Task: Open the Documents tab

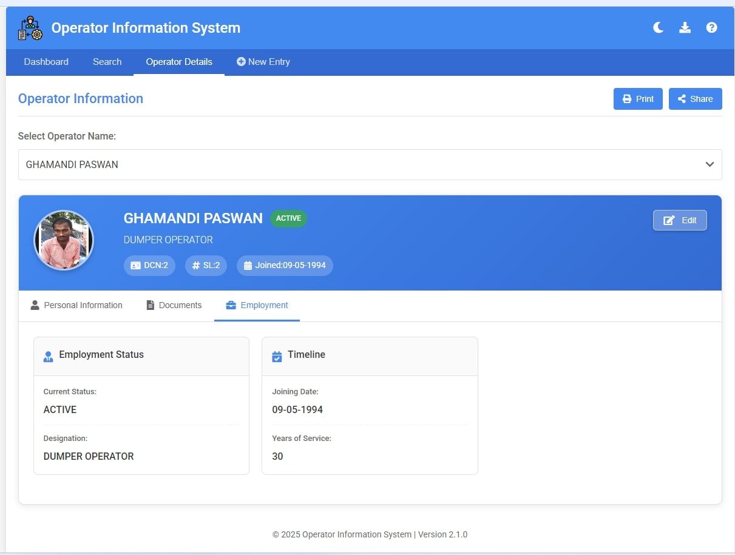Action: click(174, 305)
